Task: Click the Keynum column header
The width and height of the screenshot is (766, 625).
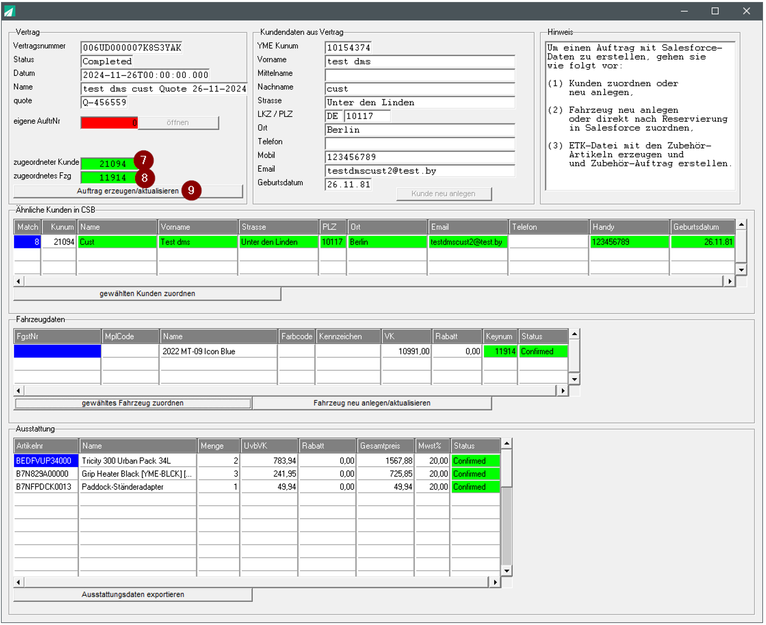Action: 500,336
